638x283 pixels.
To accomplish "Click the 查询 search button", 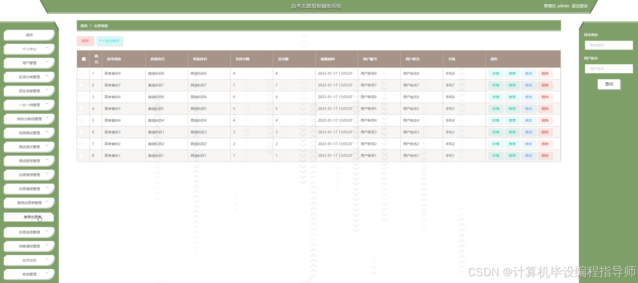I will click(609, 84).
